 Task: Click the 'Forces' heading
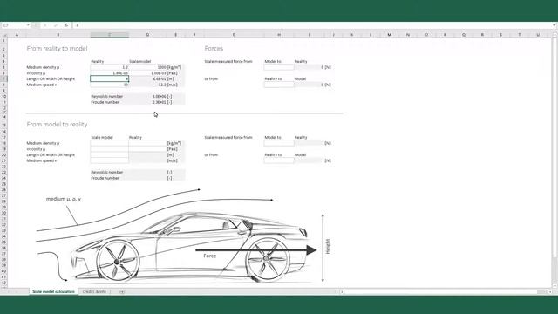coord(214,49)
